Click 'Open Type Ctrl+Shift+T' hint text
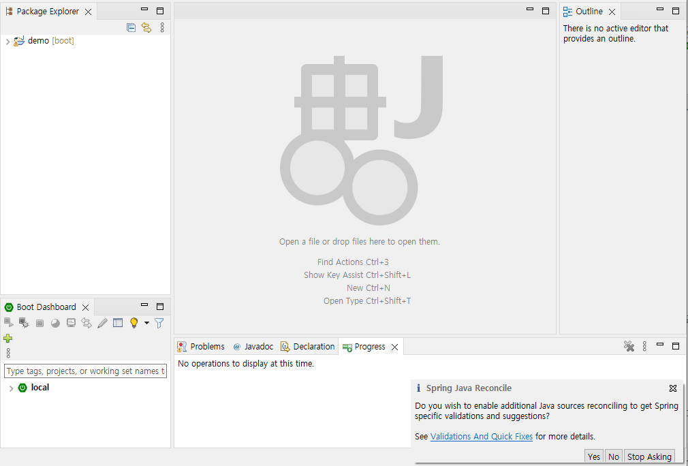 point(367,301)
